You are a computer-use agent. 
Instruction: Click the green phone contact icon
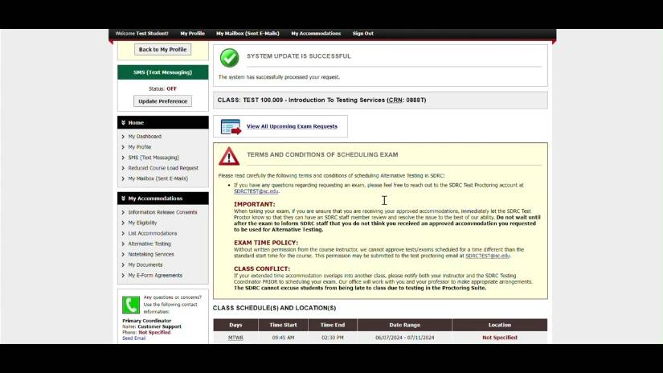131,305
